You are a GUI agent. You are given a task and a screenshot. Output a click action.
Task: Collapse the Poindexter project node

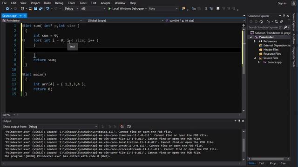(x=251, y=37)
